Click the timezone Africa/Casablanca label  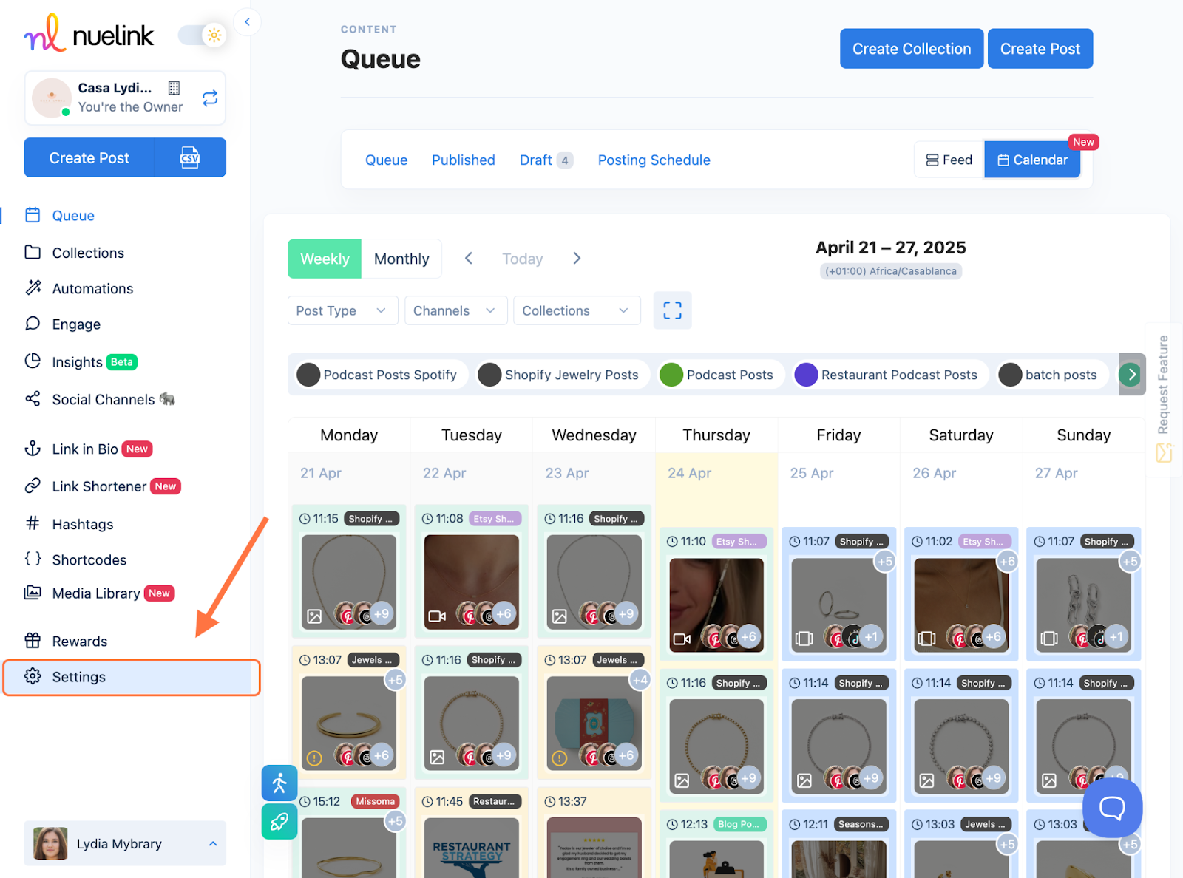coord(891,271)
